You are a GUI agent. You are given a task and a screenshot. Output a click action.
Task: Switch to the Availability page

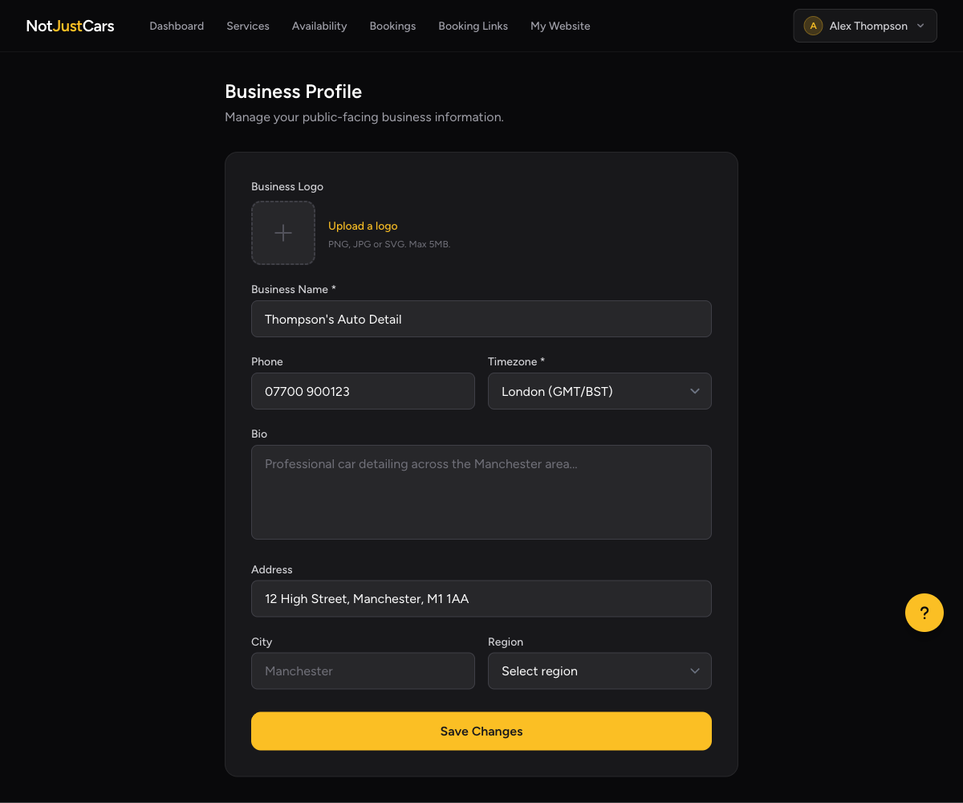[319, 26]
